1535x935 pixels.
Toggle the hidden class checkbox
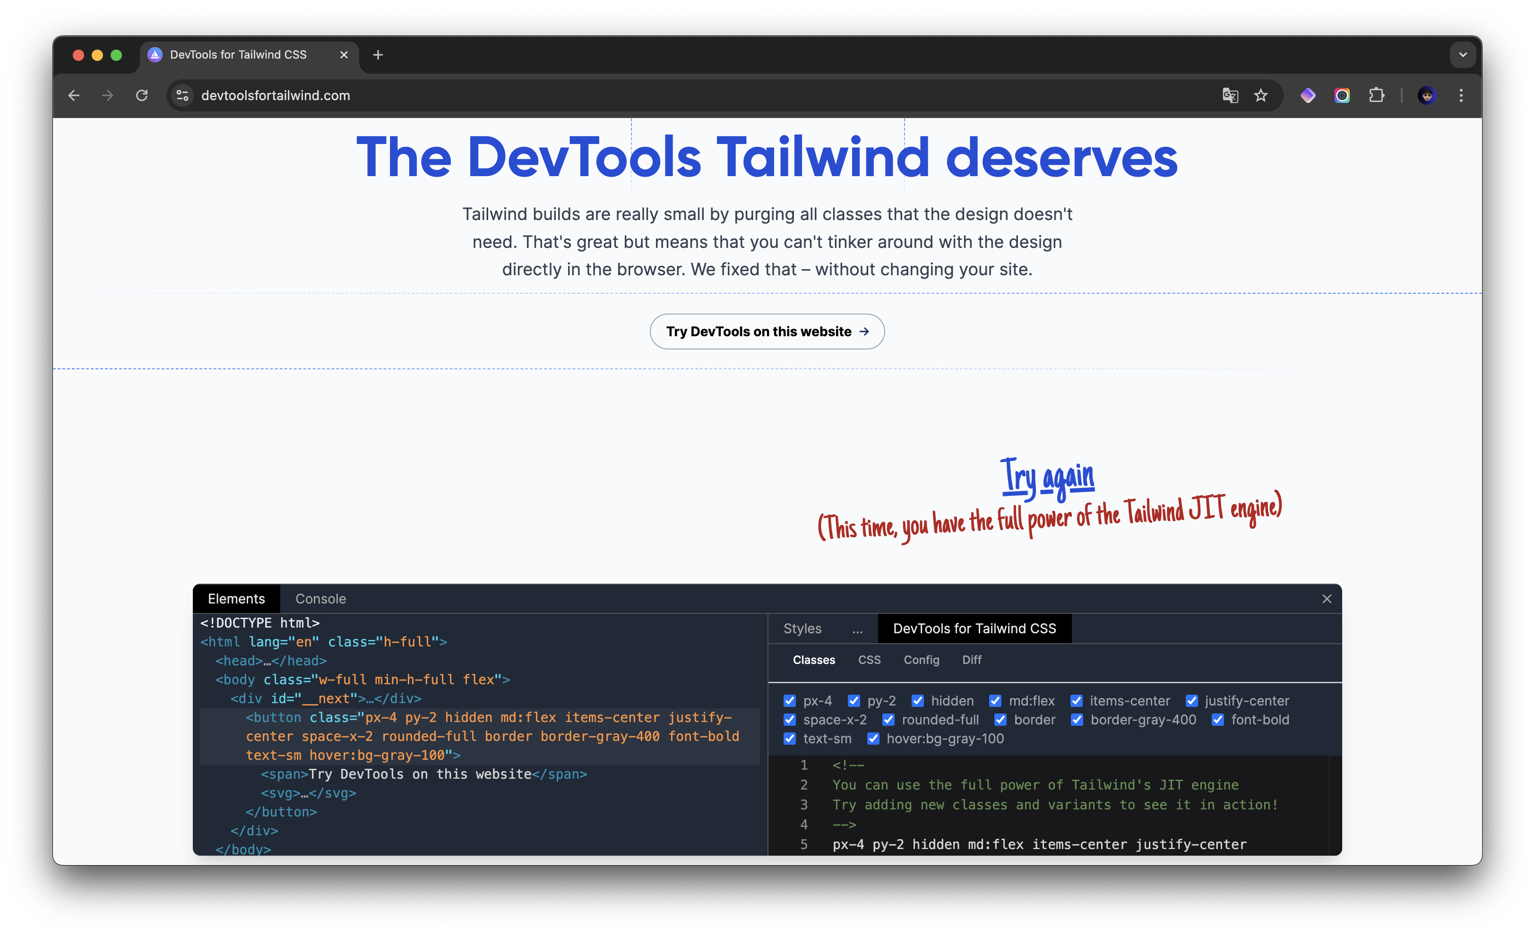coord(917,701)
